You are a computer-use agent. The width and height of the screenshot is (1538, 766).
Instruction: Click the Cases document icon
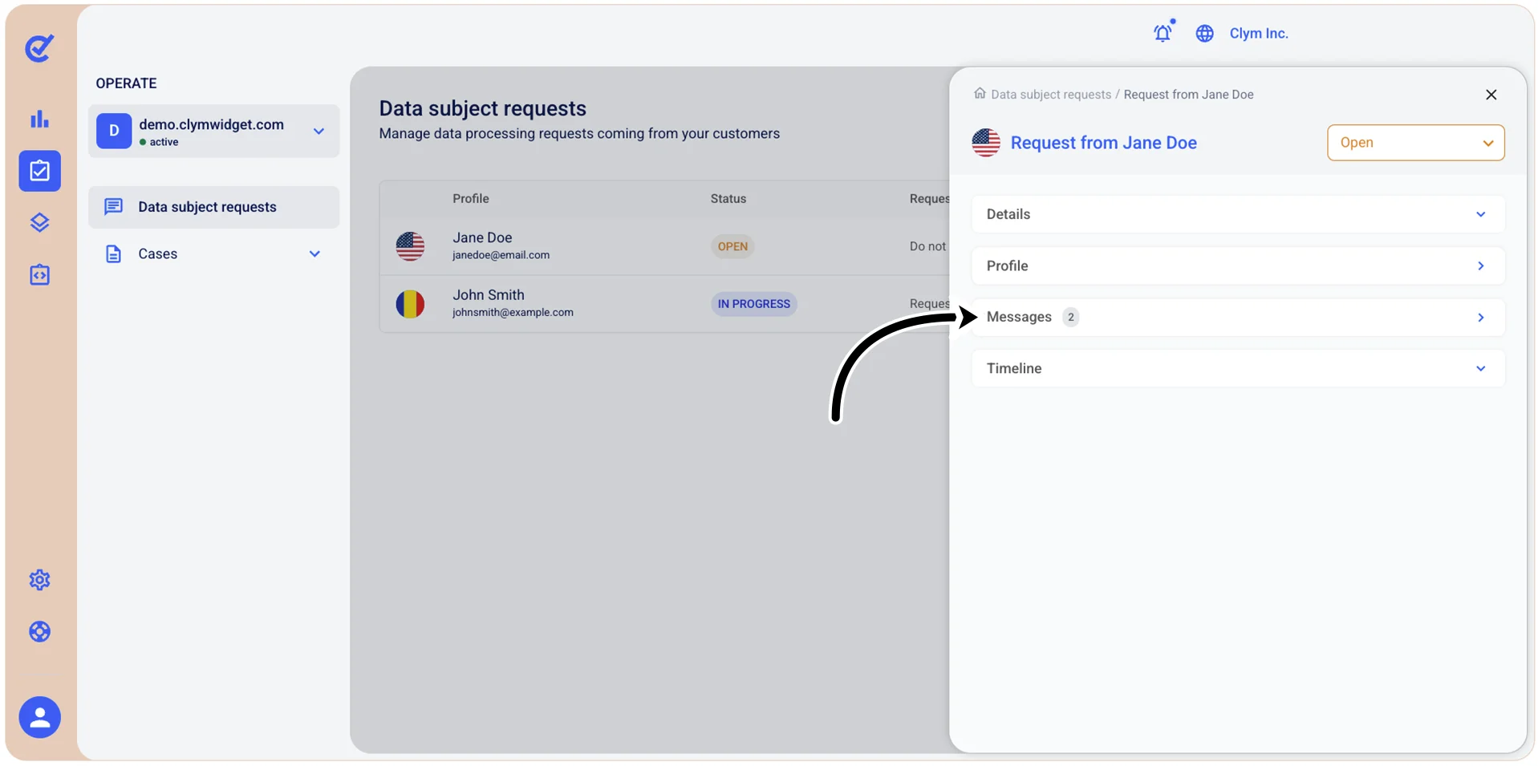pos(114,254)
